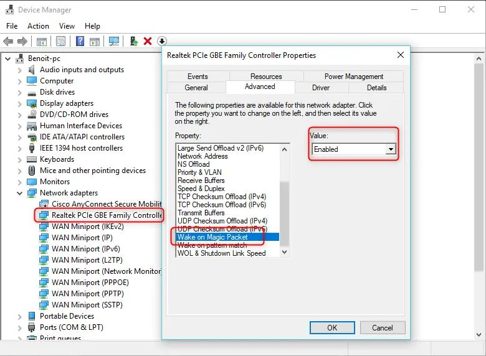The height and width of the screenshot is (356, 486).
Task: Click Device Manager scrollbar down arrow
Action: click(479, 334)
